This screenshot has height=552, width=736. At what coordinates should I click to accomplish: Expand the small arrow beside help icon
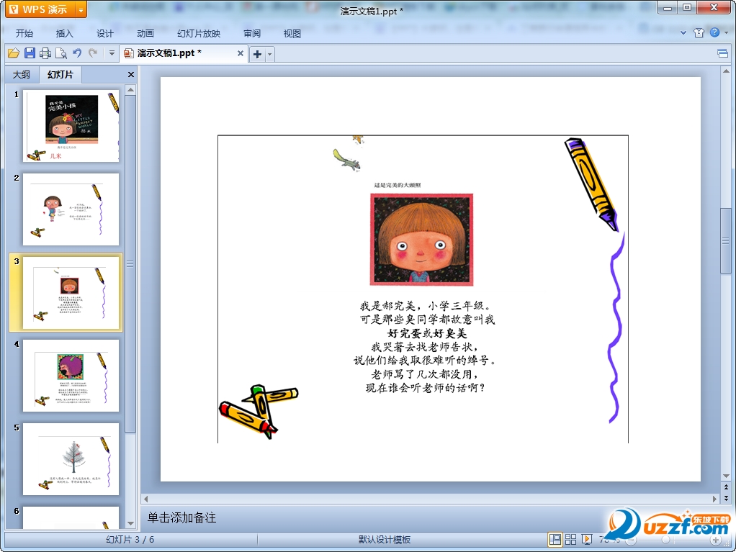[x=726, y=33]
